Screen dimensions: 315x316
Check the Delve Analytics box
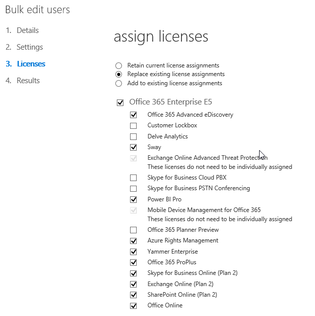133,136
